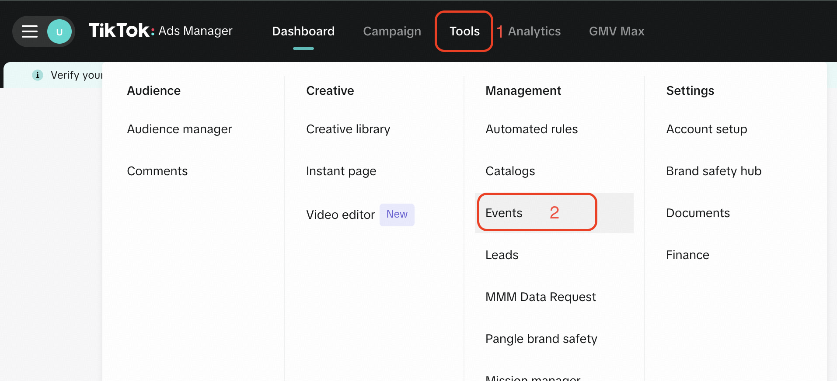
Task: Open the Tools menu
Action: [464, 31]
